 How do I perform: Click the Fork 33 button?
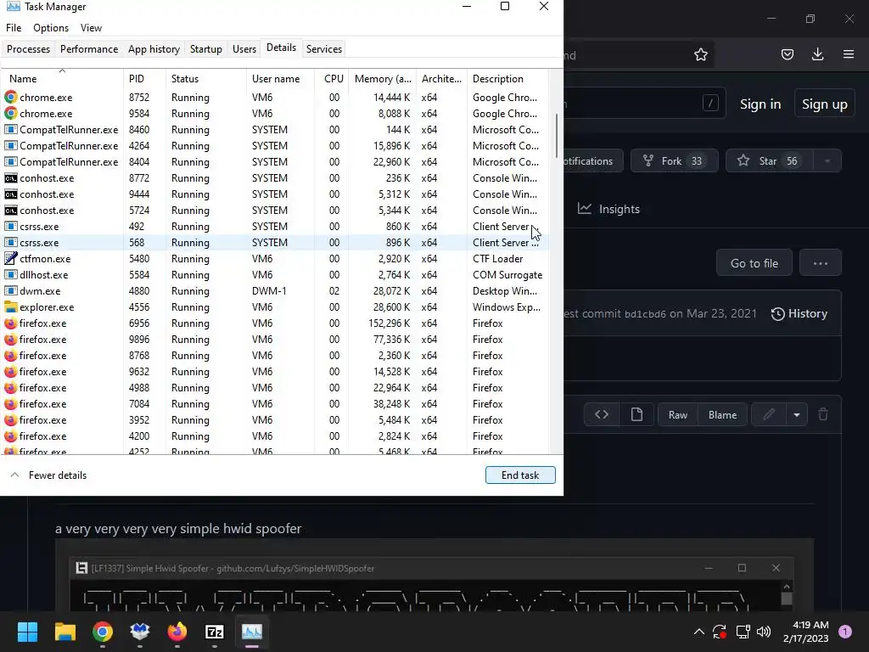pos(674,160)
